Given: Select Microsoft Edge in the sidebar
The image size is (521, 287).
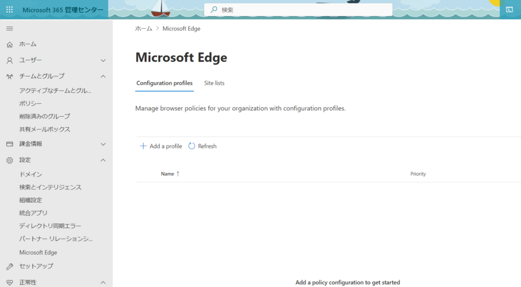Looking at the screenshot, I should 38,253.
